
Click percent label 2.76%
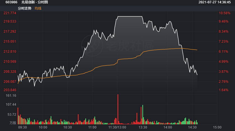coord(224,82)
